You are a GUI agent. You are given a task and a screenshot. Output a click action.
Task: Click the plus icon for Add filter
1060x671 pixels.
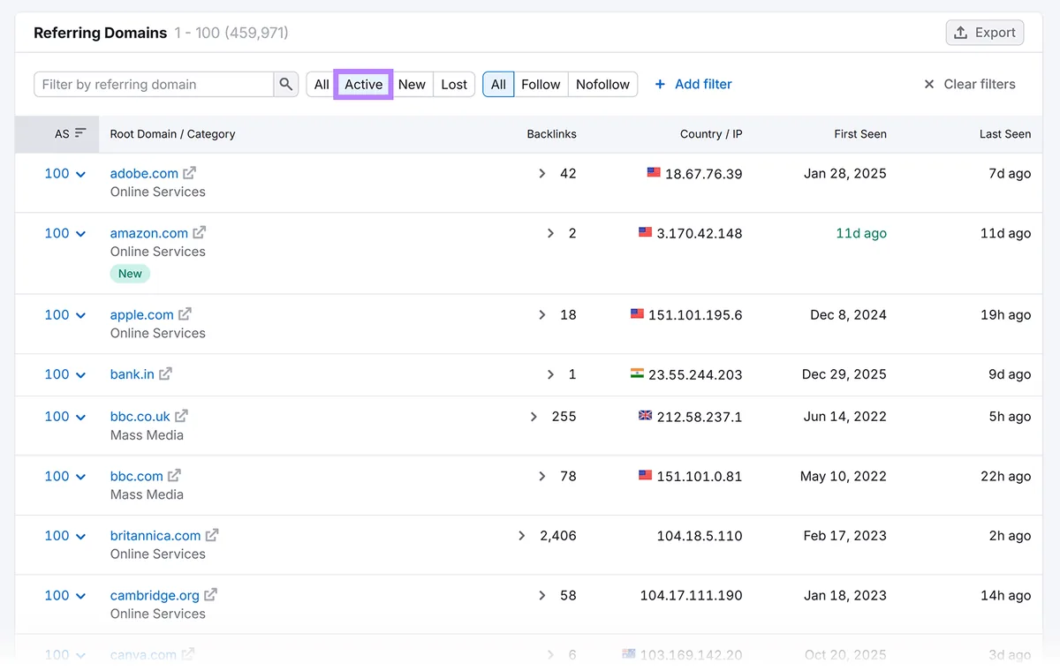660,84
